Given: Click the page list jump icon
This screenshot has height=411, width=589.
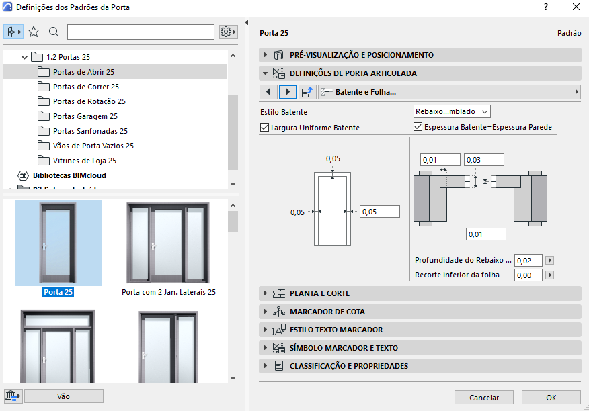Looking at the screenshot, I should 307,92.
